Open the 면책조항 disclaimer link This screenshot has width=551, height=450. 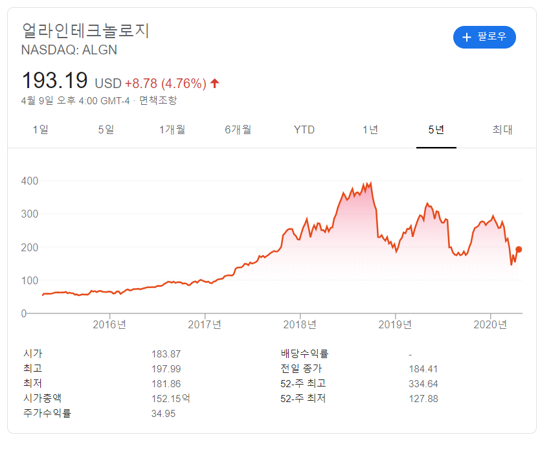point(159,101)
